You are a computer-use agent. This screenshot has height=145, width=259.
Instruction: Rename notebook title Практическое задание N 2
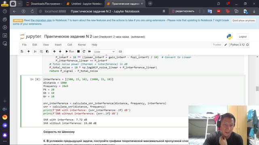point(68,37)
